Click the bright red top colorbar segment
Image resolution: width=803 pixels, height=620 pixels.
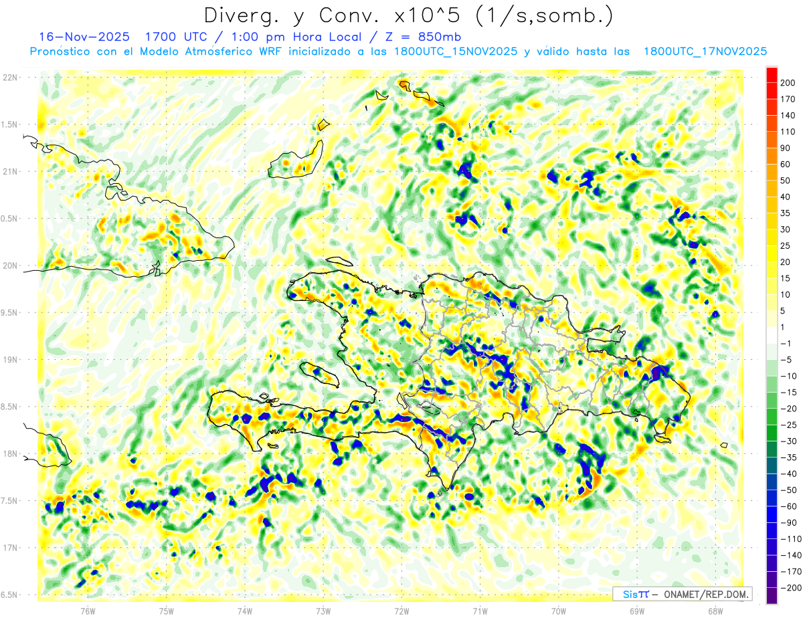click(772, 74)
